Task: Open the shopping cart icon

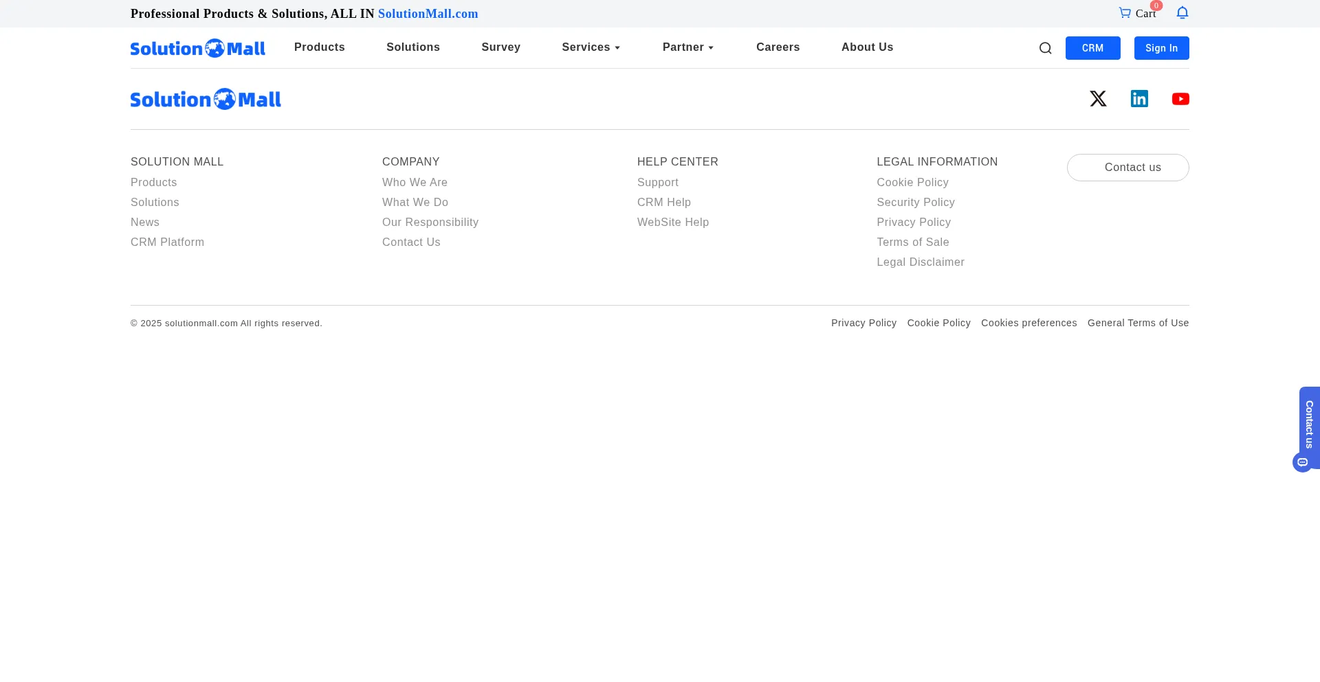Action: pos(1125,13)
